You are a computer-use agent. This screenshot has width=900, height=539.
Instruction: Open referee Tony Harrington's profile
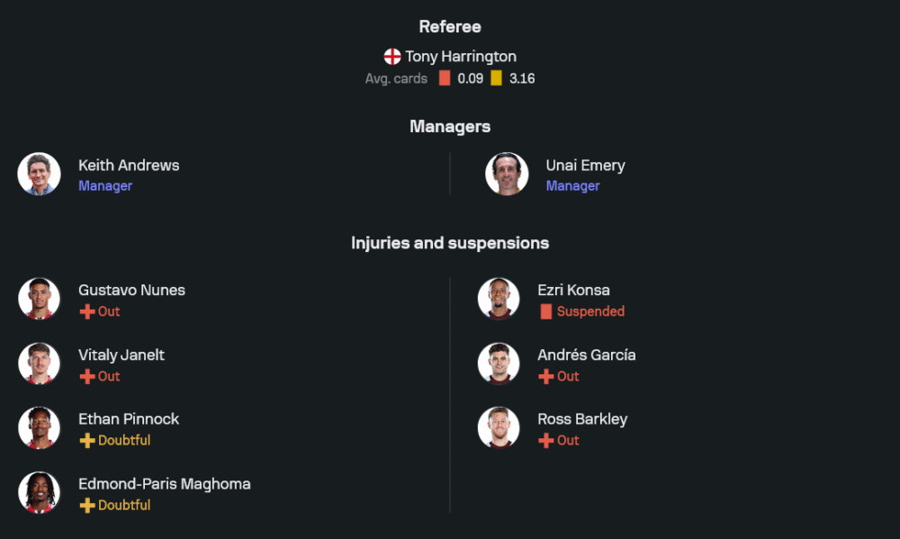click(460, 57)
